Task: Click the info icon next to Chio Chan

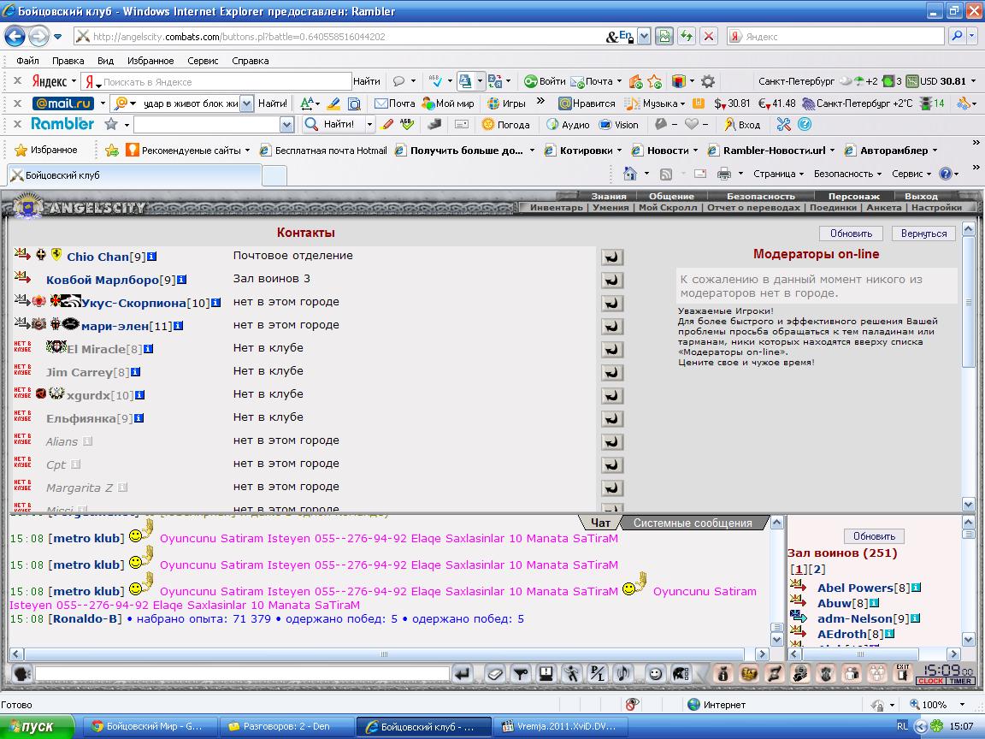Action: (x=152, y=257)
